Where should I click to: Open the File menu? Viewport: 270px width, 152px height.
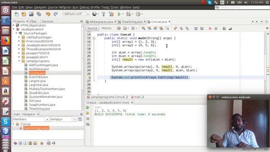[x=14, y=7]
